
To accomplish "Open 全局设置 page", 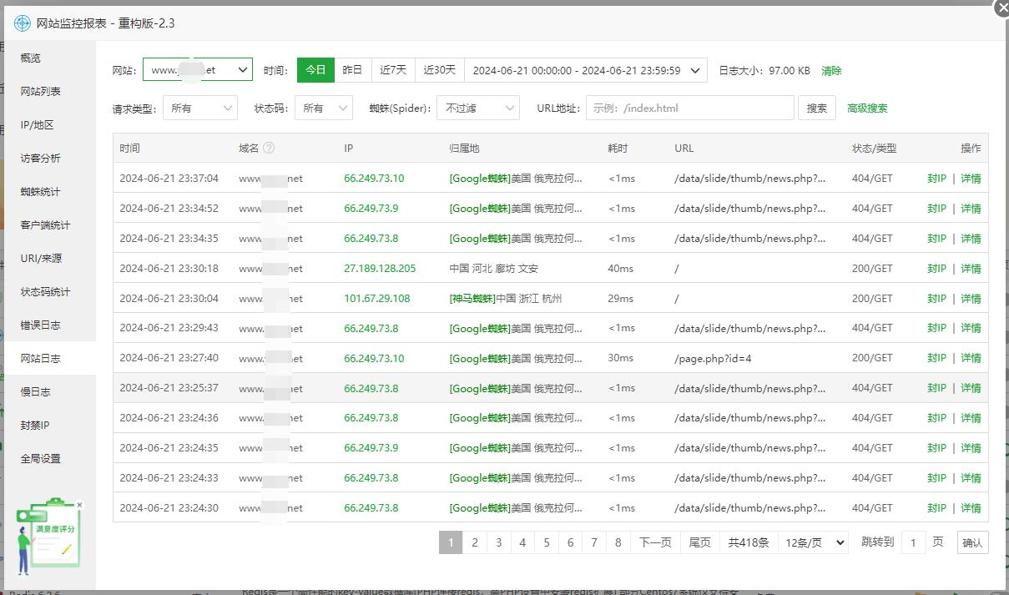I will click(x=49, y=459).
